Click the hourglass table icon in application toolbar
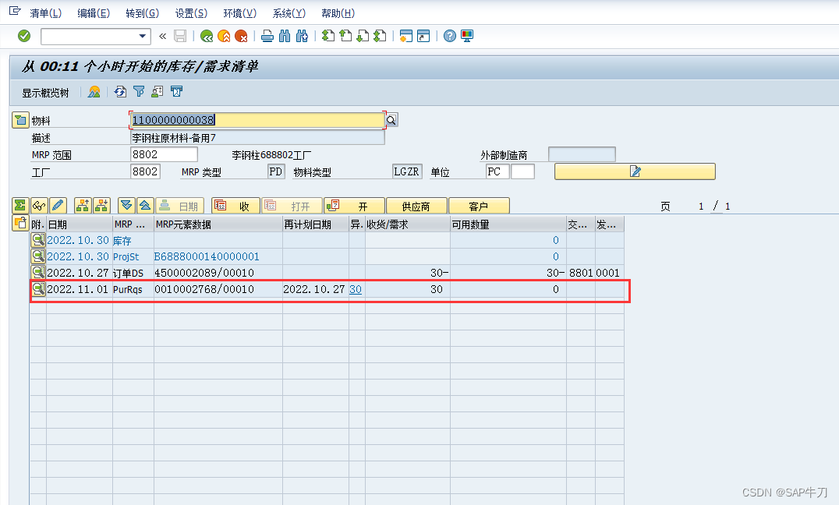The height and width of the screenshot is (505, 839). tap(176, 92)
